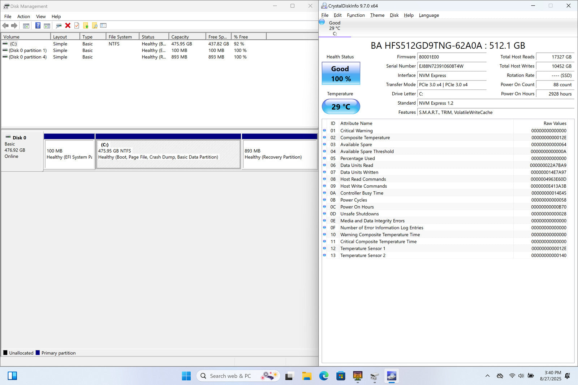The height and width of the screenshot is (385, 578).
Task: Show hidden icons in system tray
Action: click(487, 376)
